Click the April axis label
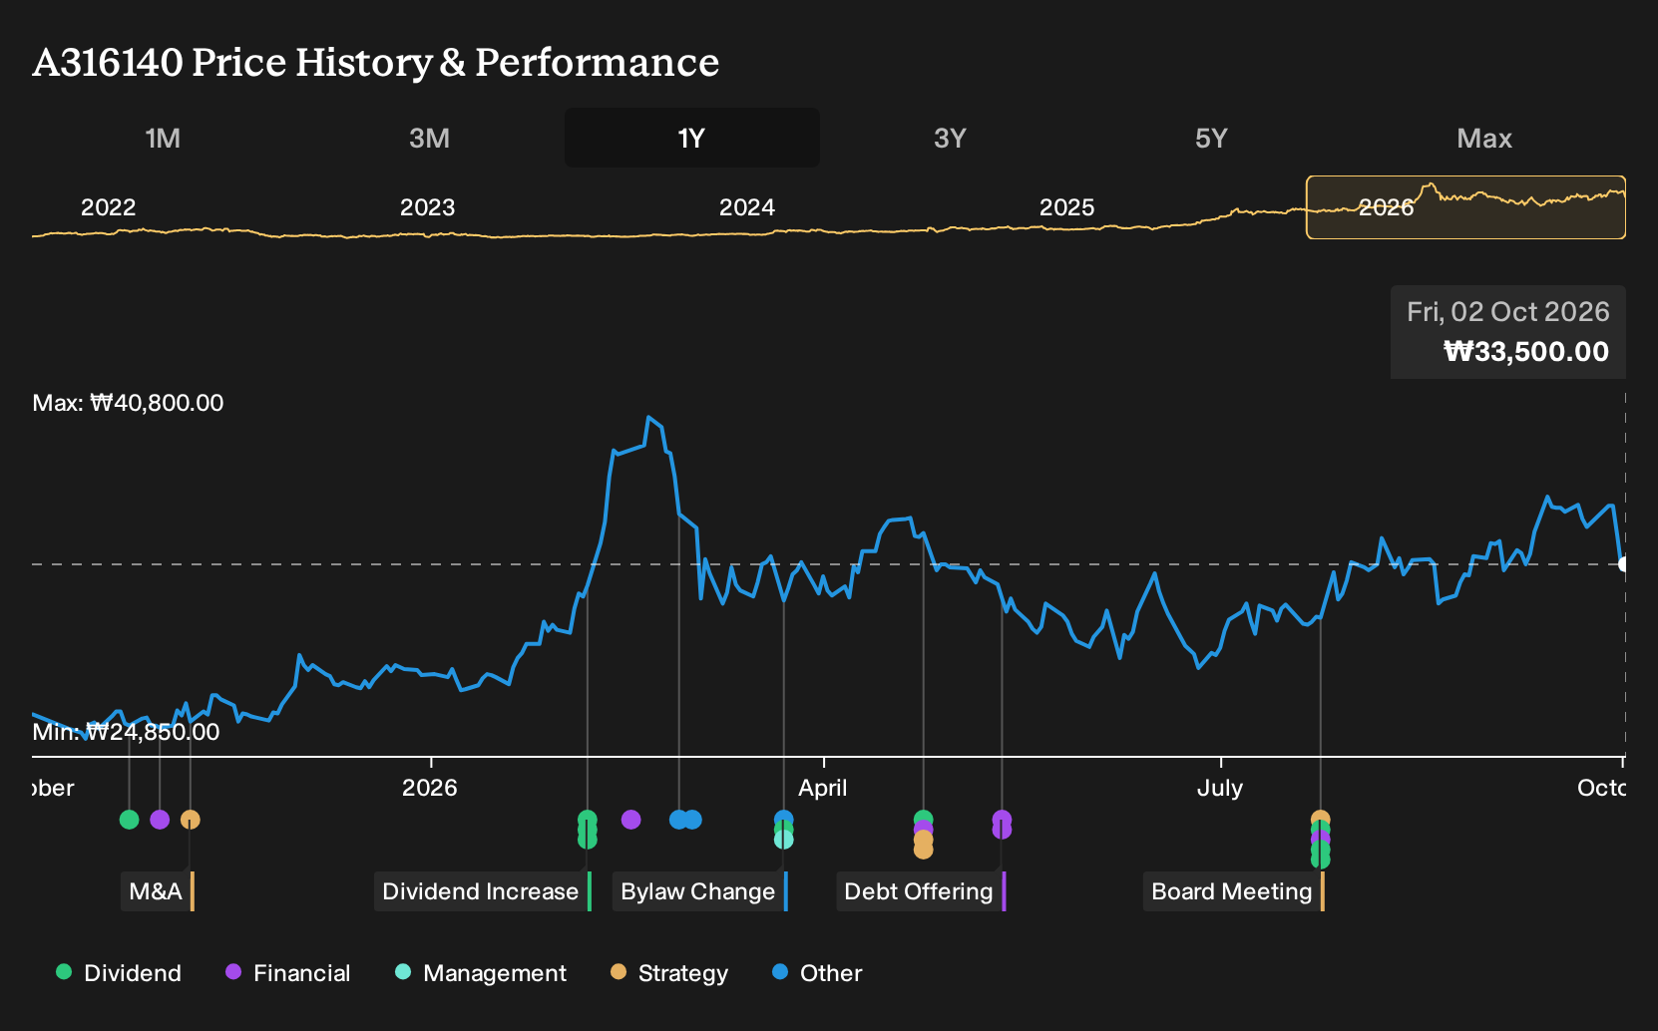1658x1031 pixels. pyautogui.click(x=823, y=788)
